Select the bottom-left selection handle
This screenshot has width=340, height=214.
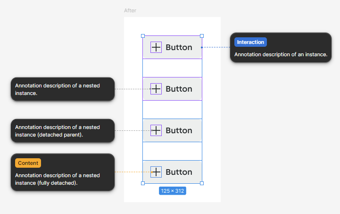pyautogui.click(x=143, y=183)
